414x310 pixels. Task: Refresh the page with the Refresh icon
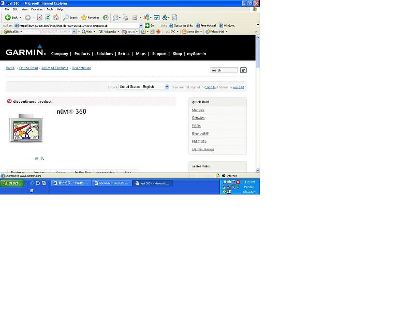click(48, 18)
